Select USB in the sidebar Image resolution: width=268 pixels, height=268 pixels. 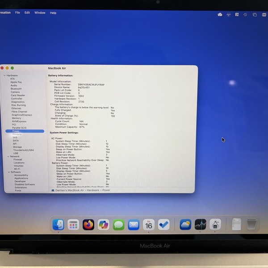pyautogui.click(x=16, y=153)
